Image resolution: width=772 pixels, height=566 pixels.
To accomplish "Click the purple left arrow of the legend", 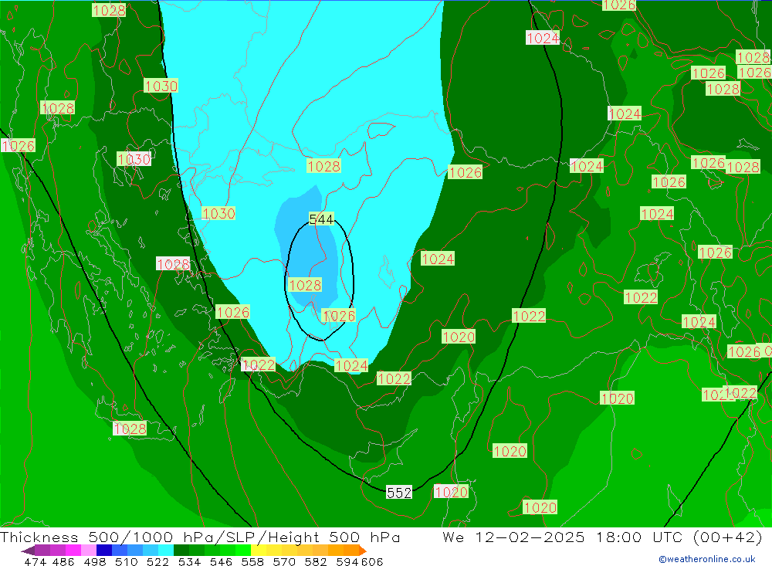I will [x=28, y=551].
